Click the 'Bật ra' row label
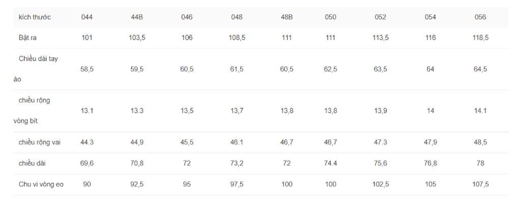This screenshot has width=521, height=209. [27, 38]
